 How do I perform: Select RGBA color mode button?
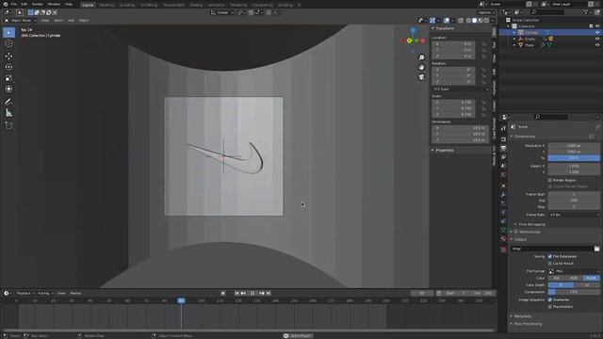[591, 278]
